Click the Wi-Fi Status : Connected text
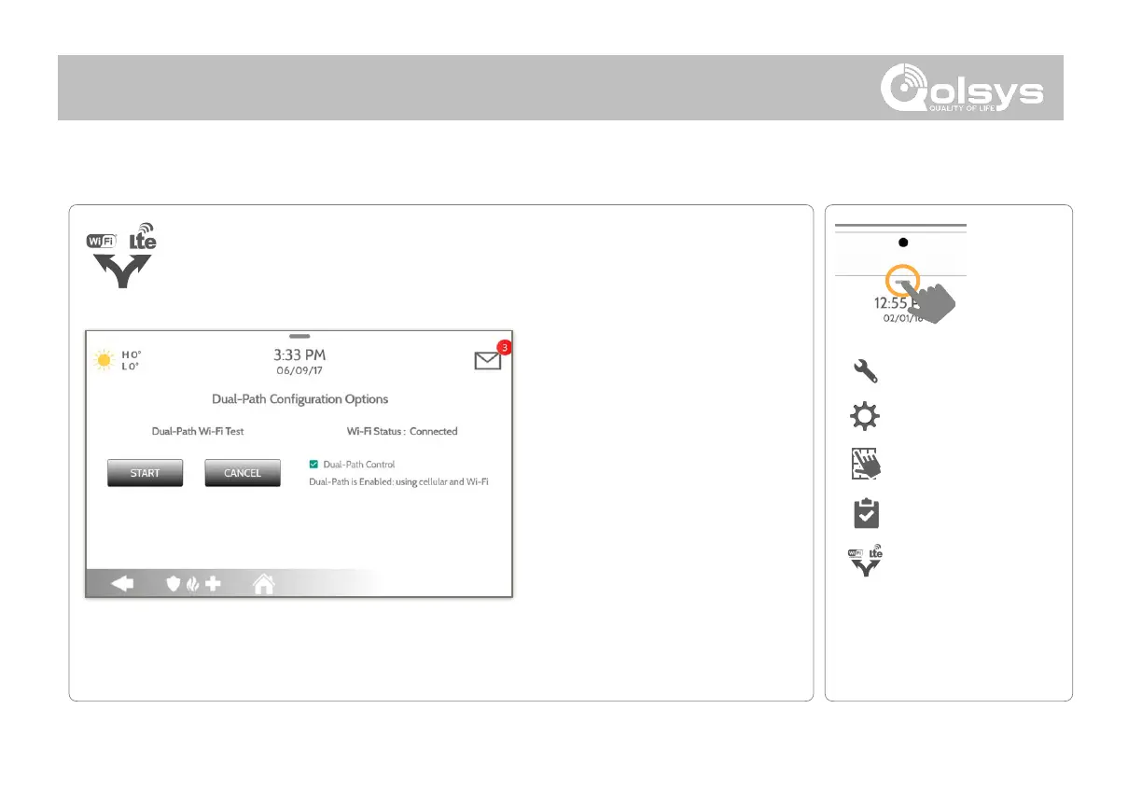Screen dimensions: 1142x806 click(x=402, y=432)
